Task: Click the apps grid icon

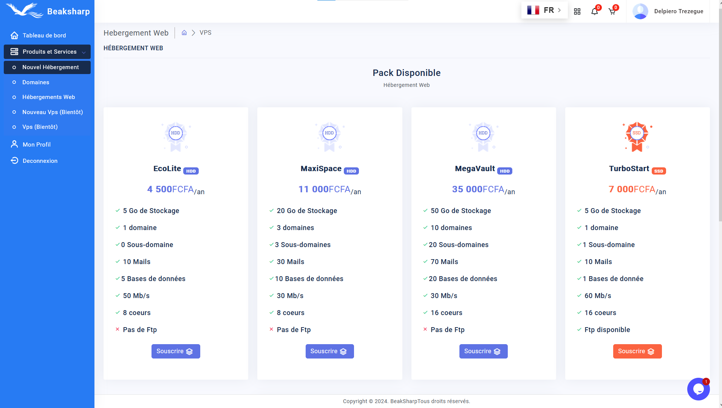Action: (577, 11)
